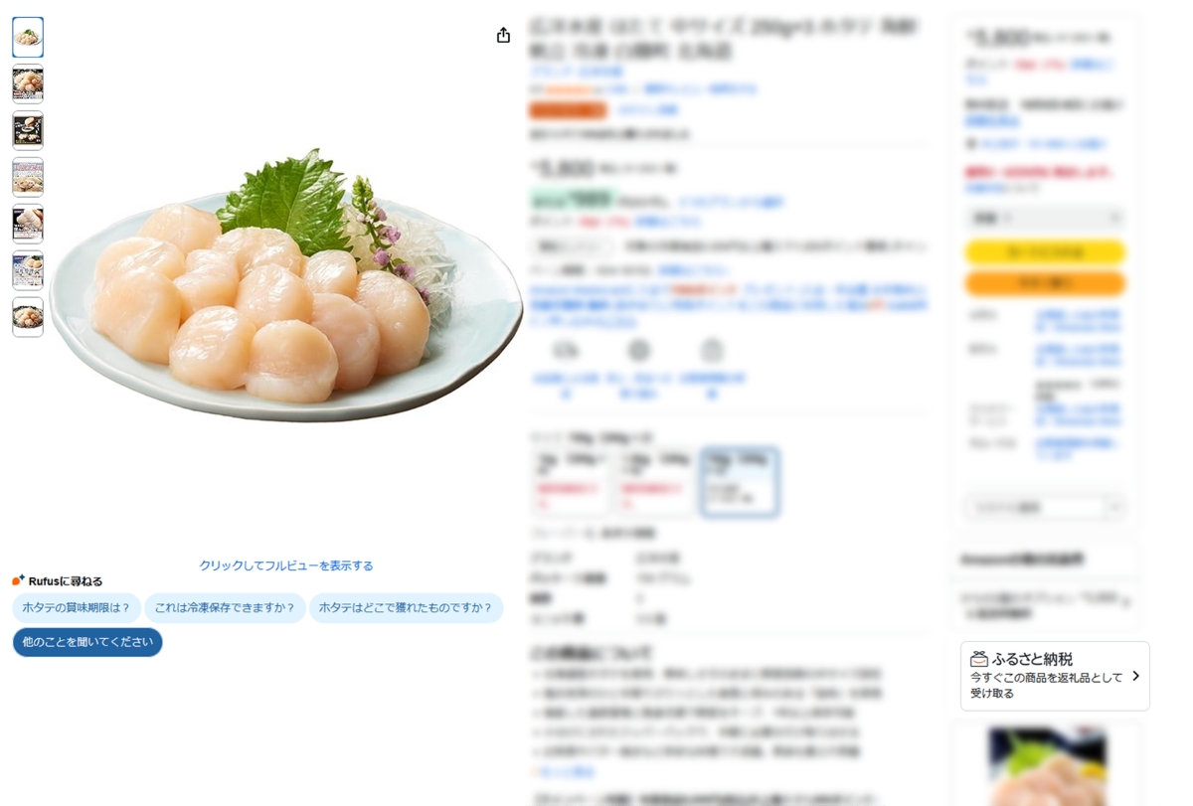
Task: Open the add-to-list dropdown in buy box
Action: click(1045, 507)
